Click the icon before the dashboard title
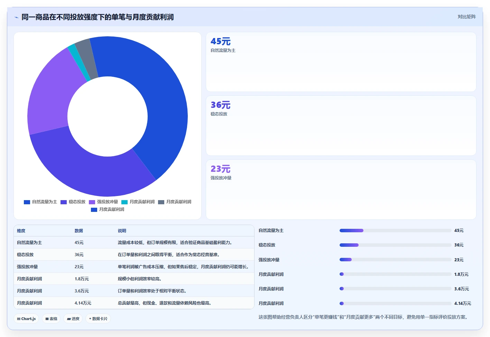Image resolution: width=490 pixels, height=337 pixels. tap(16, 17)
